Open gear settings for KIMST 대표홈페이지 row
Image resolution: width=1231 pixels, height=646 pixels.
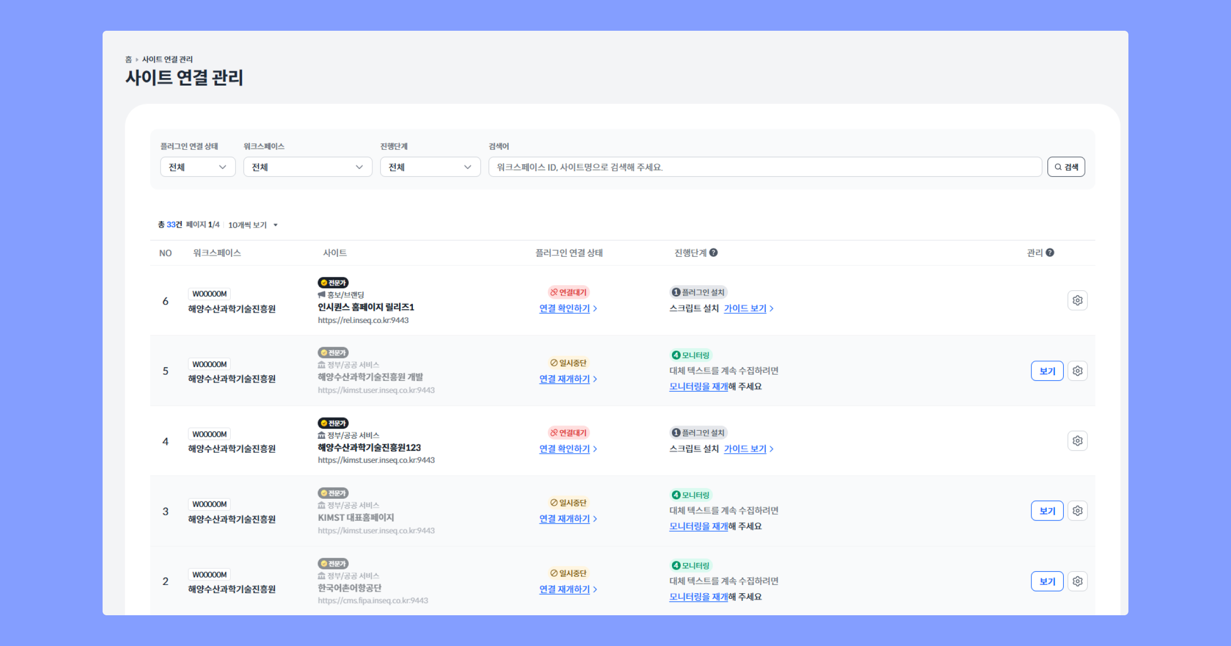(1077, 511)
